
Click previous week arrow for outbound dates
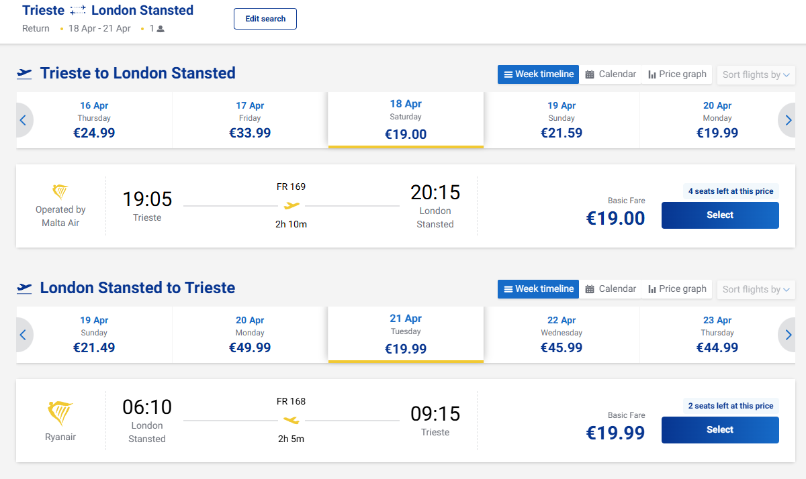tap(23, 120)
